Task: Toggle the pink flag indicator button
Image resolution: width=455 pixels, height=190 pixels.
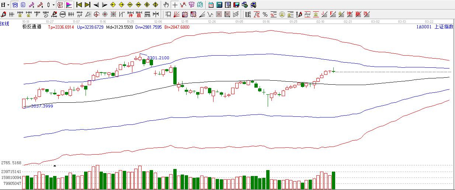Action: [x=69, y=5]
